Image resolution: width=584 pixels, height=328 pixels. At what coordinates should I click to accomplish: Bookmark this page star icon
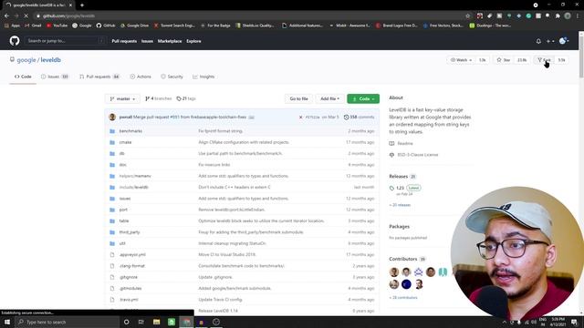(x=468, y=16)
